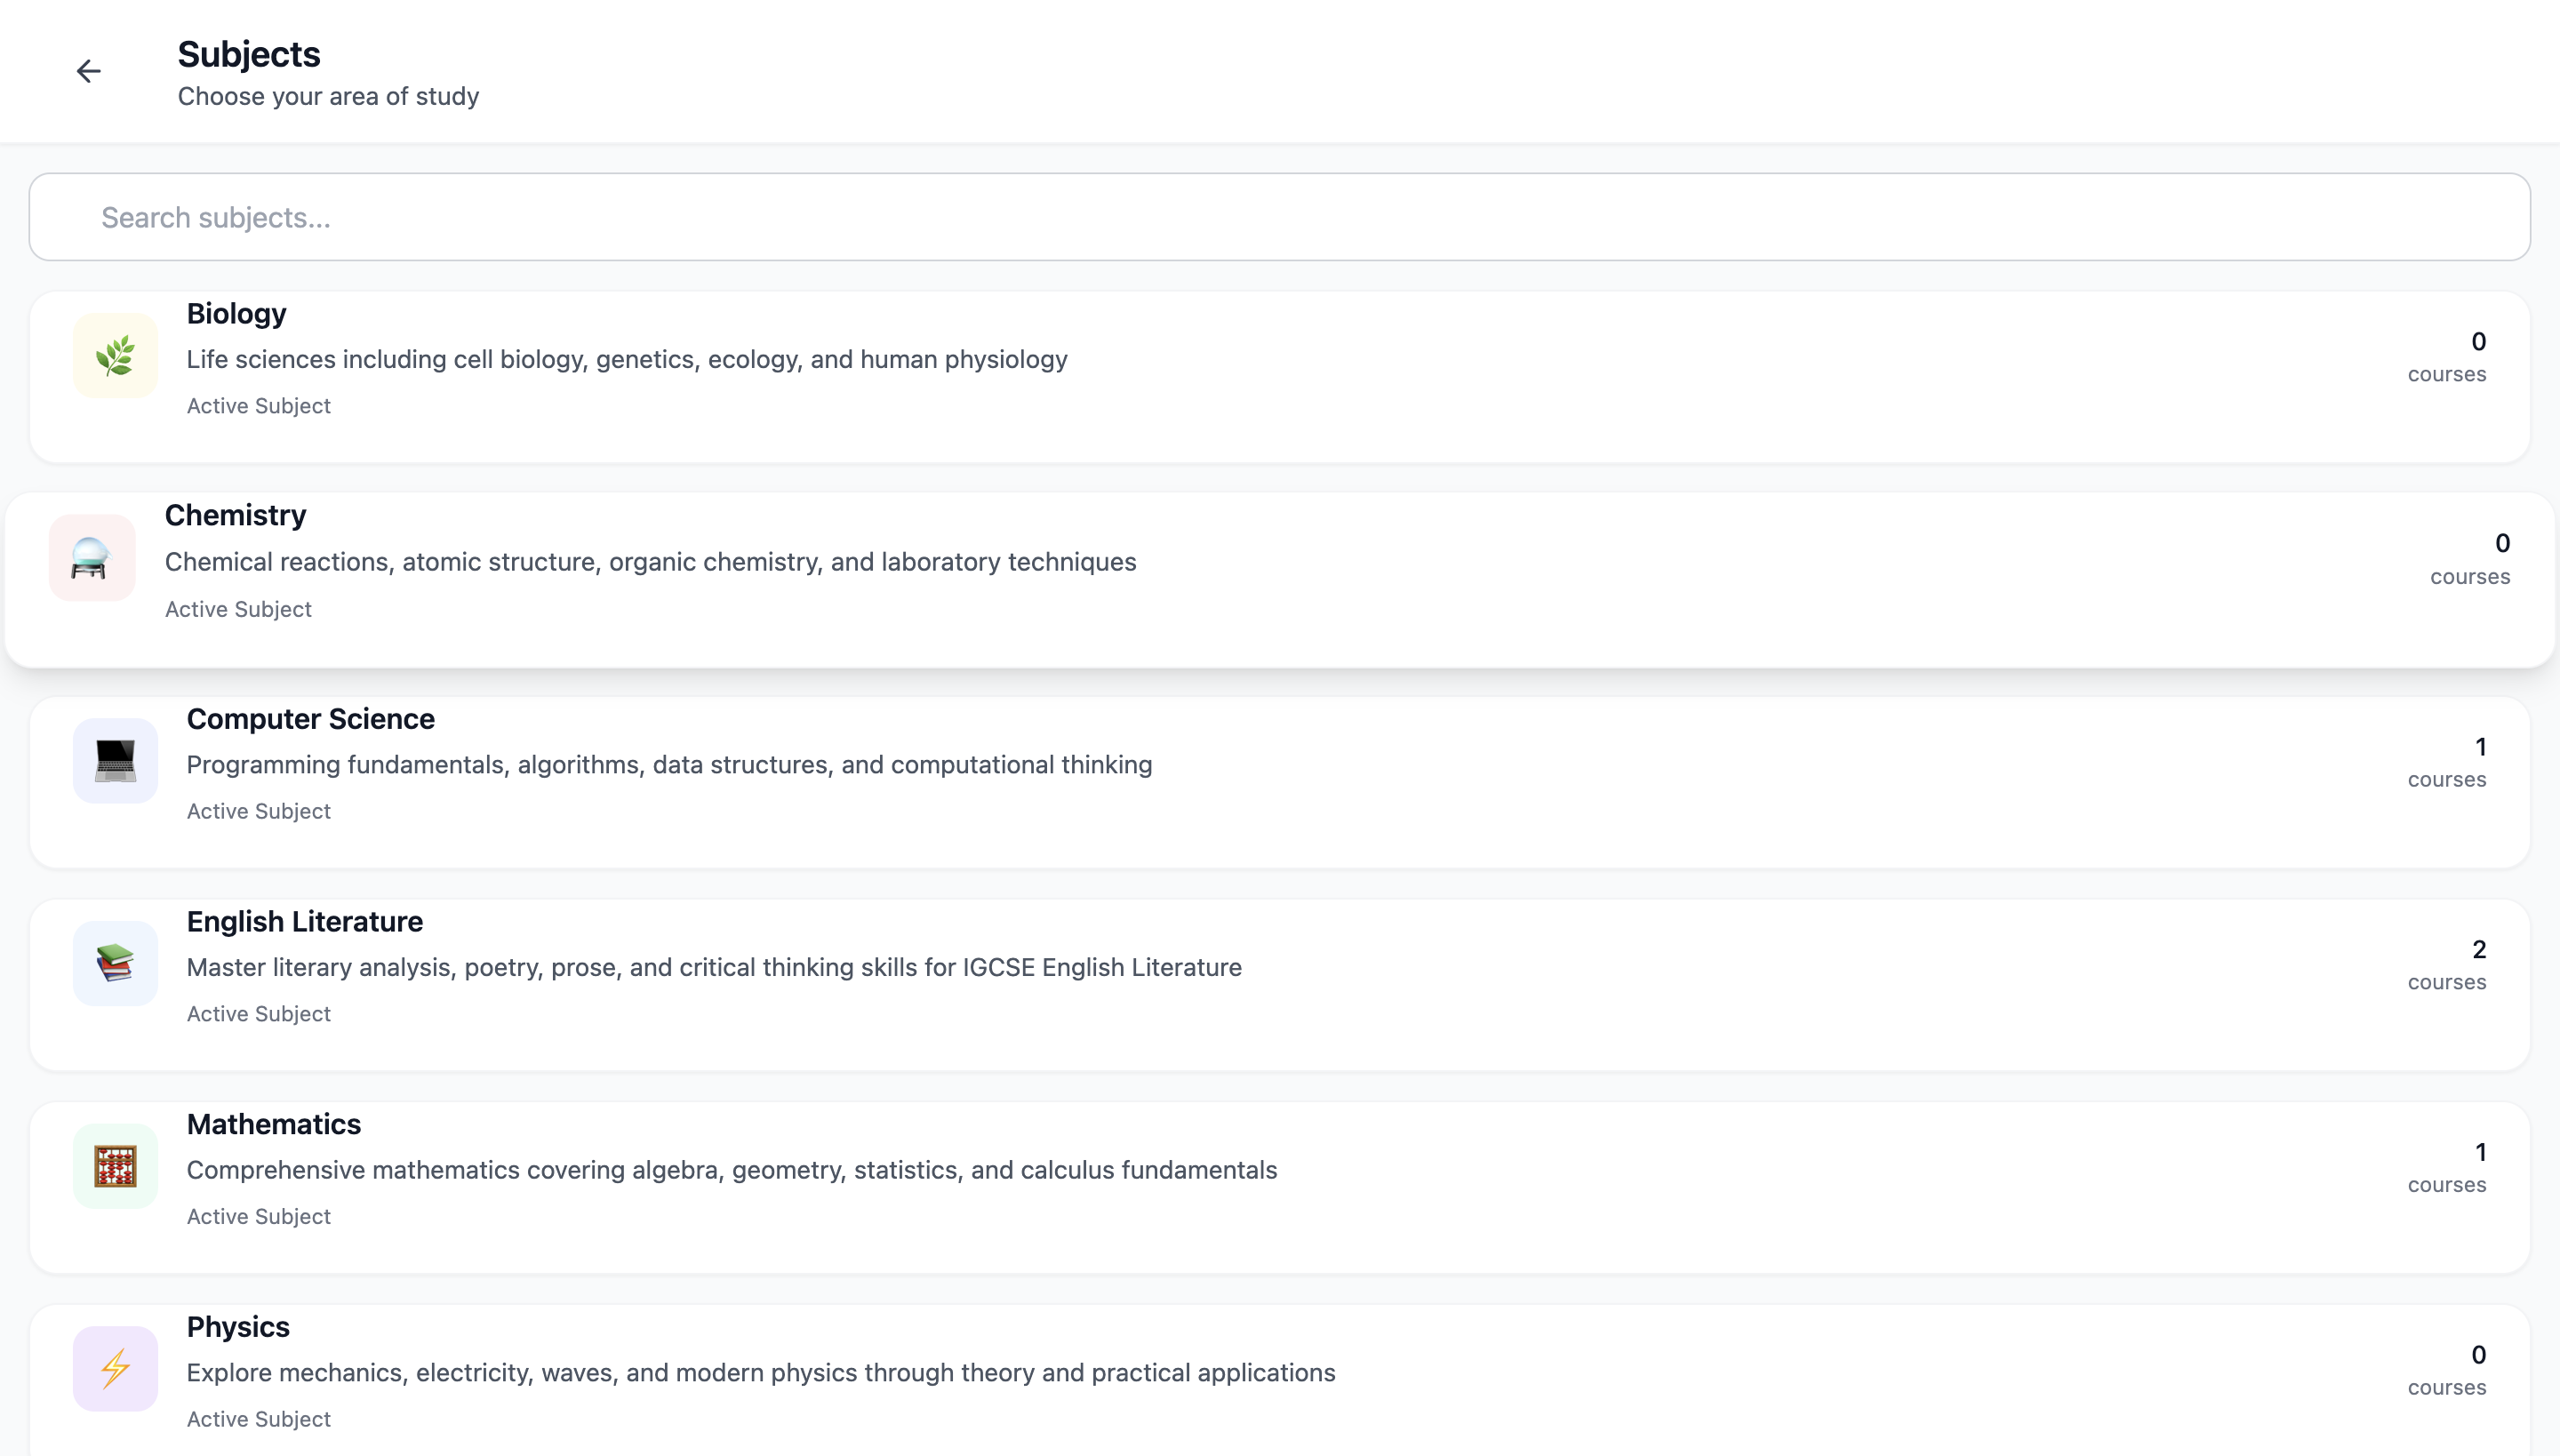
Task: Click the Chemistry card description text
Action: 650,562
